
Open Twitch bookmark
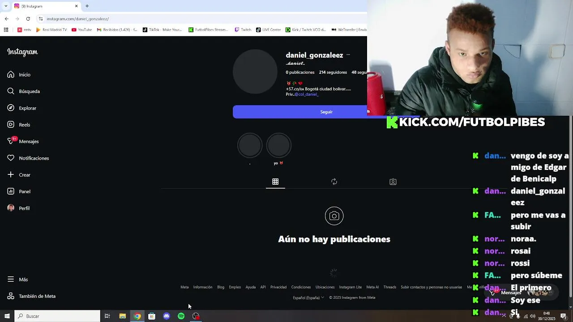243,30
